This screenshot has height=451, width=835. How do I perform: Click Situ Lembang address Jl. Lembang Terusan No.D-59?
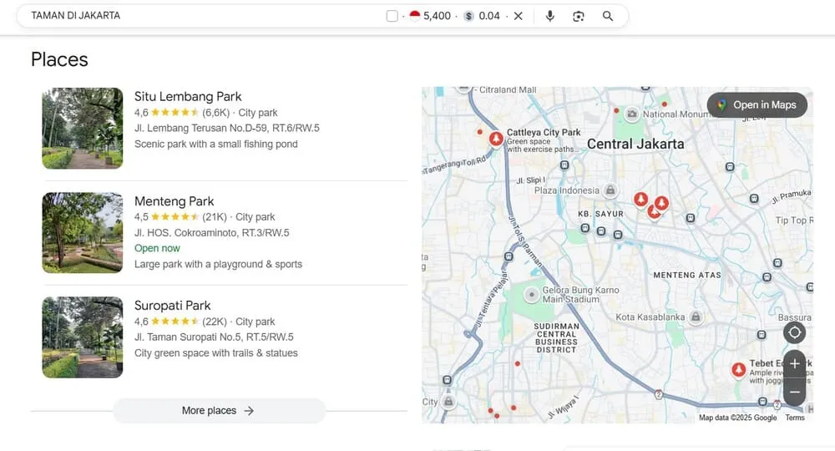point(227,129)
